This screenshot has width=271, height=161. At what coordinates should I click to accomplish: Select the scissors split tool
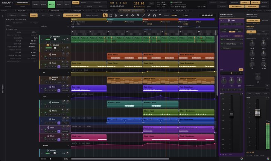point(116,15)
